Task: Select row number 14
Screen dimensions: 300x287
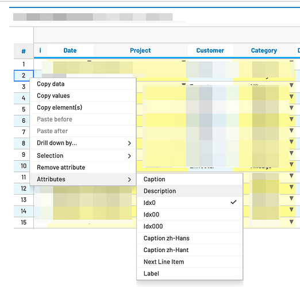Action: (24, 211)
